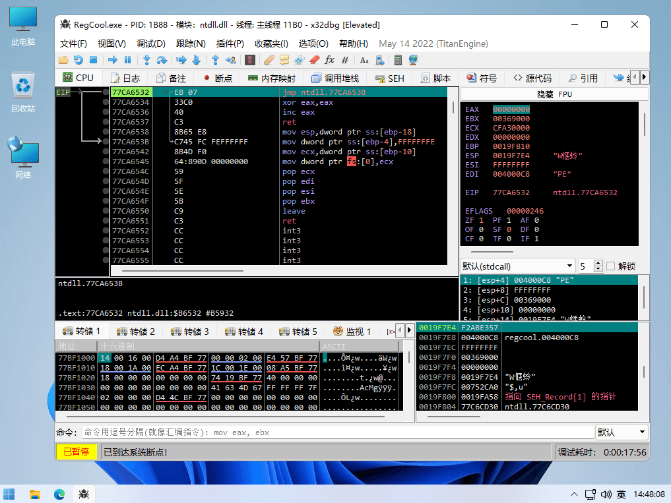Increase the argument count spinner

pos(598,263)
